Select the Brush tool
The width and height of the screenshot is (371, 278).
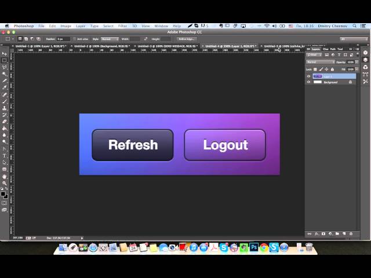[4, 101]
